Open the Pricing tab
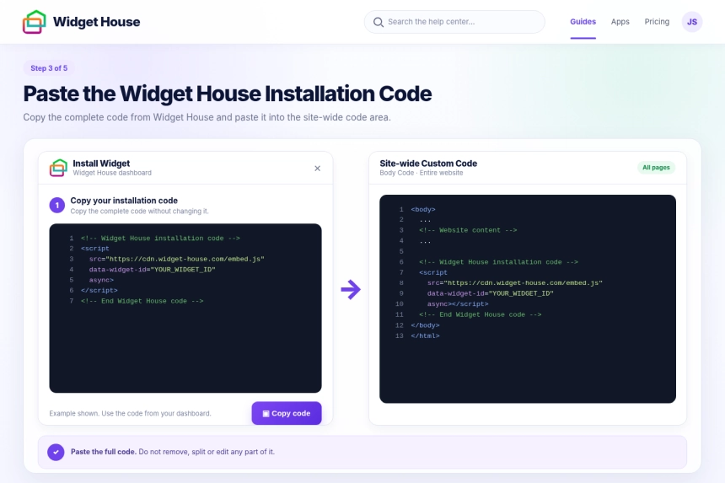The height and width of the screenshot is (483, 725). pyautogui.click(x=657, y=22)
